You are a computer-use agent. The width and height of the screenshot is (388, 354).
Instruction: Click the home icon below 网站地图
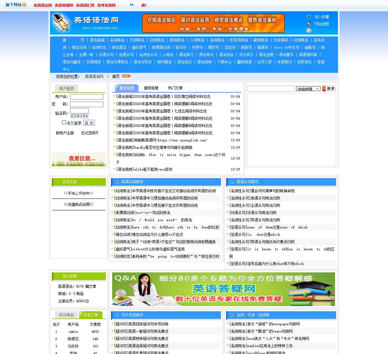tap(309, 30)
